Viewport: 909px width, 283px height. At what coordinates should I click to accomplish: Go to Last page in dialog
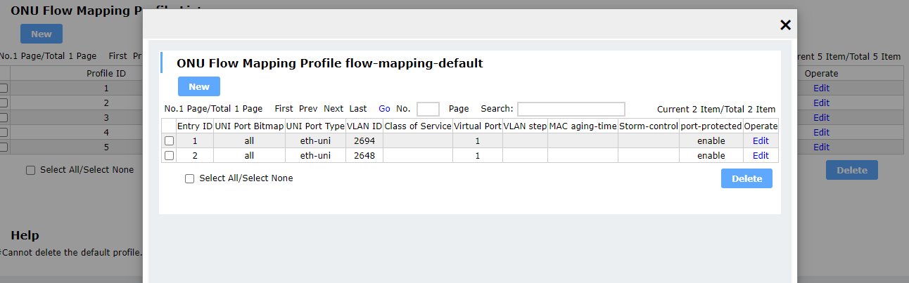pos(358,109)
